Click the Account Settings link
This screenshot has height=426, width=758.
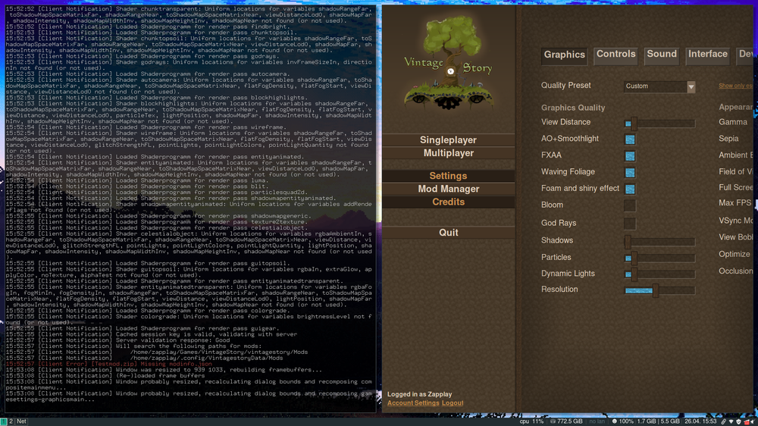pyautogui.click(x=412, y=403)
